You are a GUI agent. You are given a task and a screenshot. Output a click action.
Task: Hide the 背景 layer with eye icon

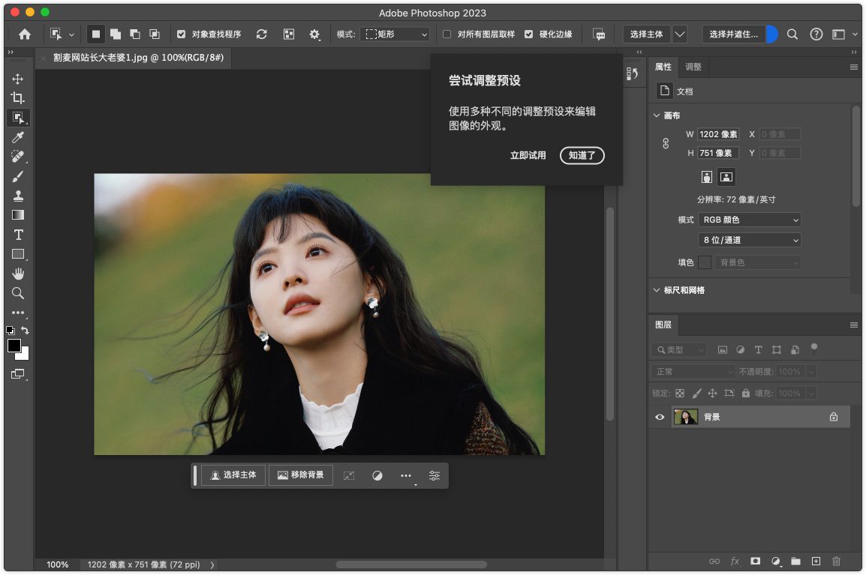(x=660, y=417)
